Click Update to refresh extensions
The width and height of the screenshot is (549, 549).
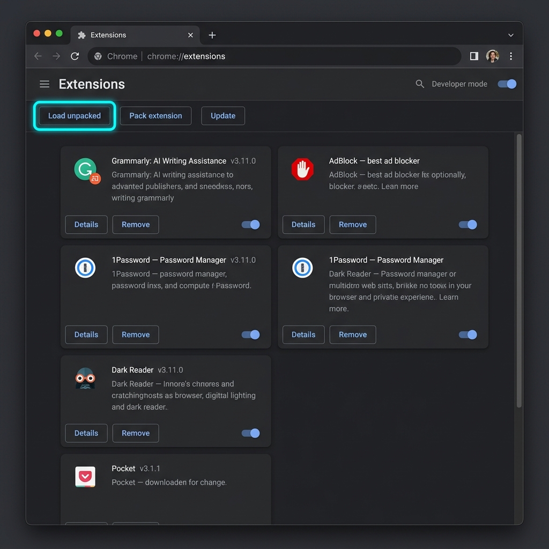coord(223,116)
